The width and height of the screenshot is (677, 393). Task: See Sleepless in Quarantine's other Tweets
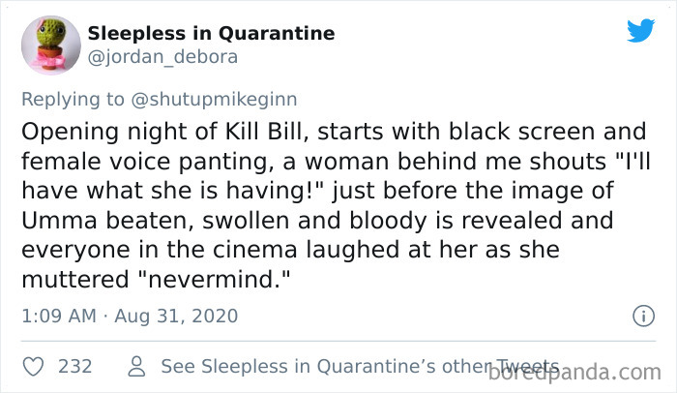tap(358, 366)
